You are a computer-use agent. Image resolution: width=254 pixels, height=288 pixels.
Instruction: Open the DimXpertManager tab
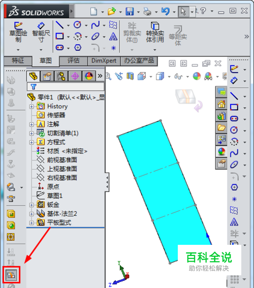[75, 76]
